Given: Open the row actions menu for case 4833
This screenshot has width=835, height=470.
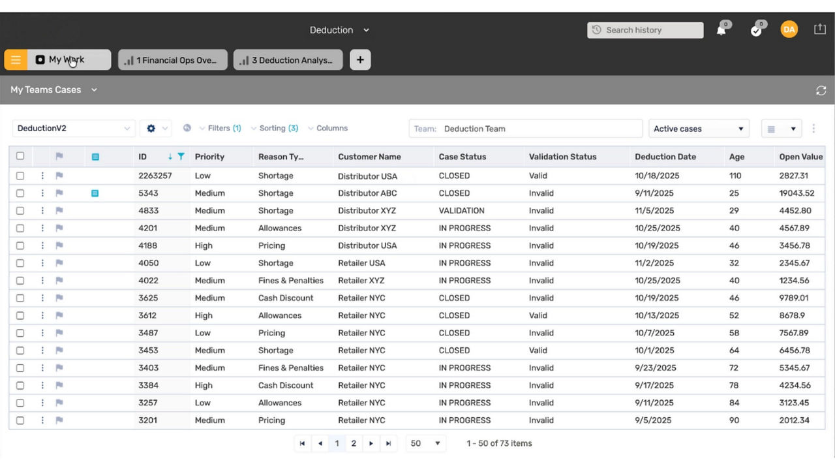Looking at the screenshot, I should point(42,211).
